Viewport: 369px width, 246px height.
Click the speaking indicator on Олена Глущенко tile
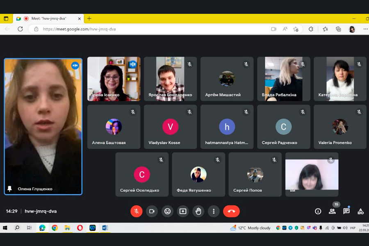point(75,66)
